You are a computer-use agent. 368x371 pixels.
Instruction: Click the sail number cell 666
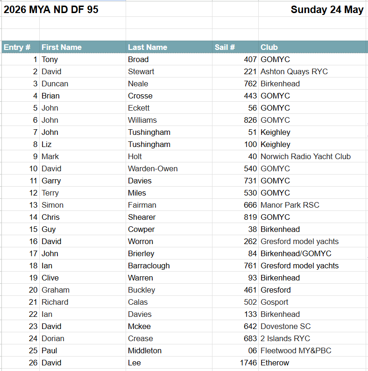click(250, 205)
